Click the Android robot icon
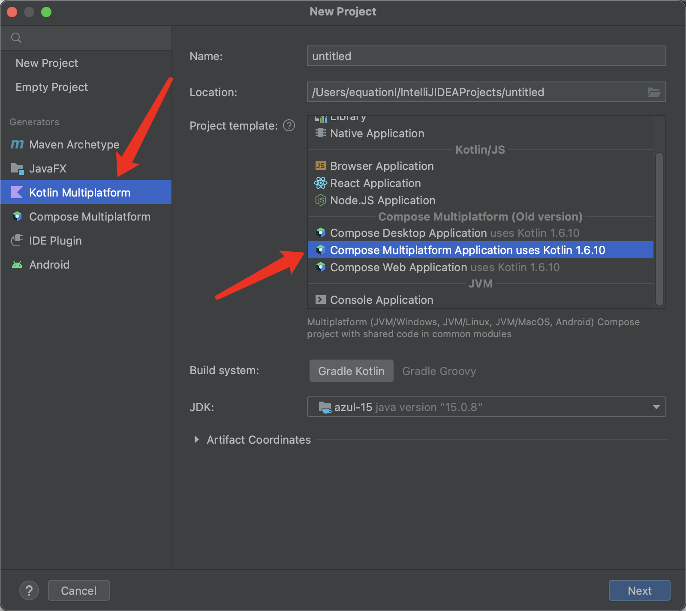Image resolution: width=686 pixels, height=611 pixels. coord(17,264)
